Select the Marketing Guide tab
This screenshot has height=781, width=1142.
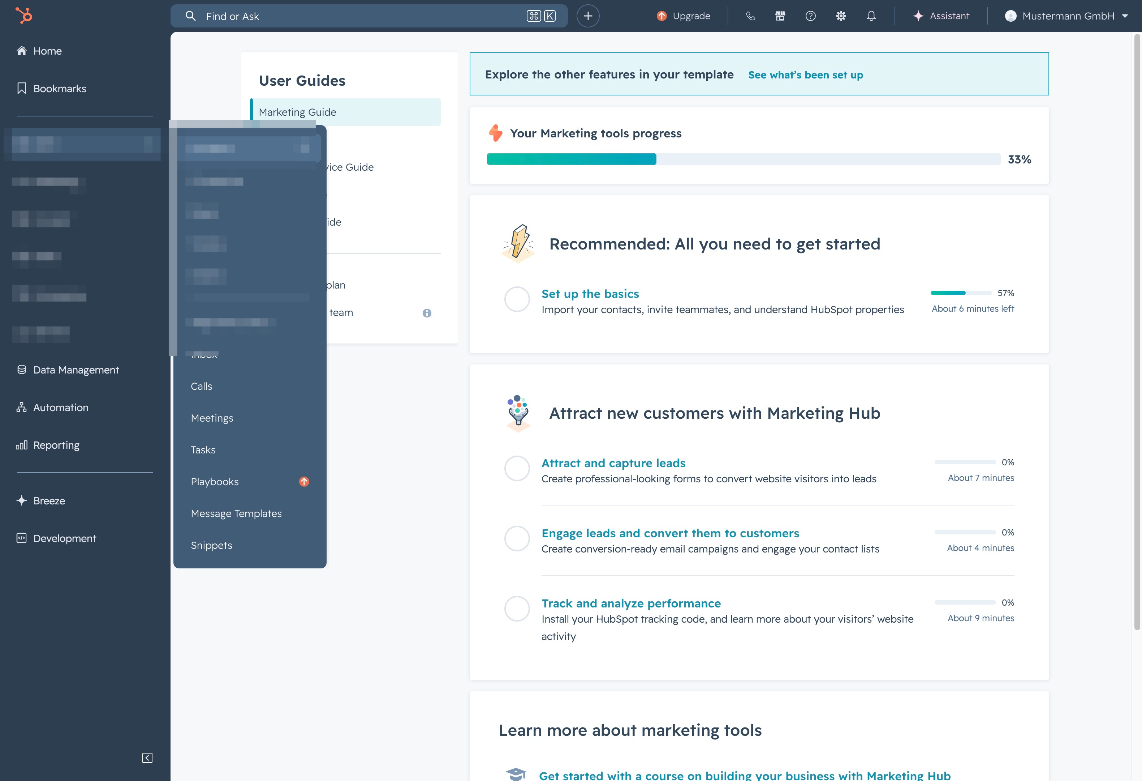pos(345,112)
